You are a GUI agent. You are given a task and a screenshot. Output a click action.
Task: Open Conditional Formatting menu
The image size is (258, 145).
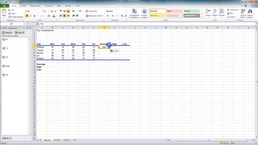pyautogui.click(x=134, y=13)
